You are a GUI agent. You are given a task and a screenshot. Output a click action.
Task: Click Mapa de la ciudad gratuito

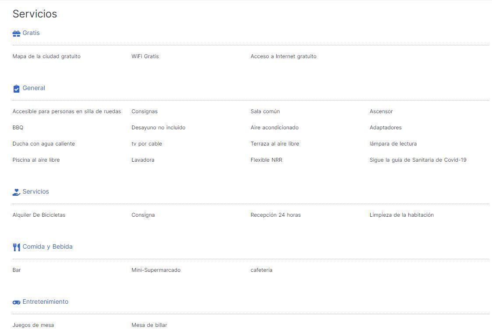[x=46, y=56]
